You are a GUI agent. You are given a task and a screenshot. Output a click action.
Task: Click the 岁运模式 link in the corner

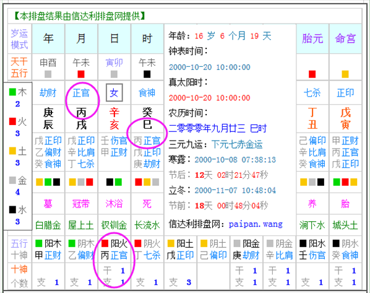click(19, 39)
